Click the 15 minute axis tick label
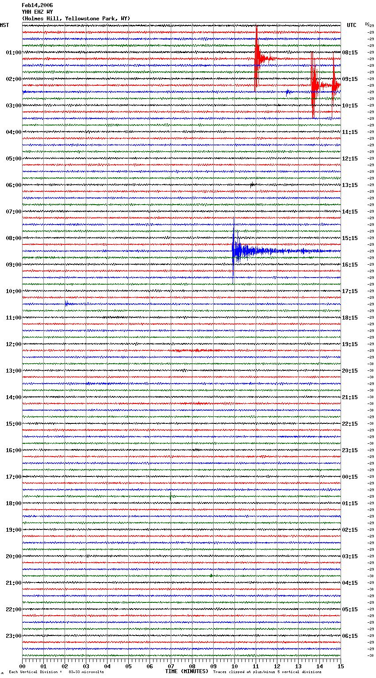 point(341,666)
